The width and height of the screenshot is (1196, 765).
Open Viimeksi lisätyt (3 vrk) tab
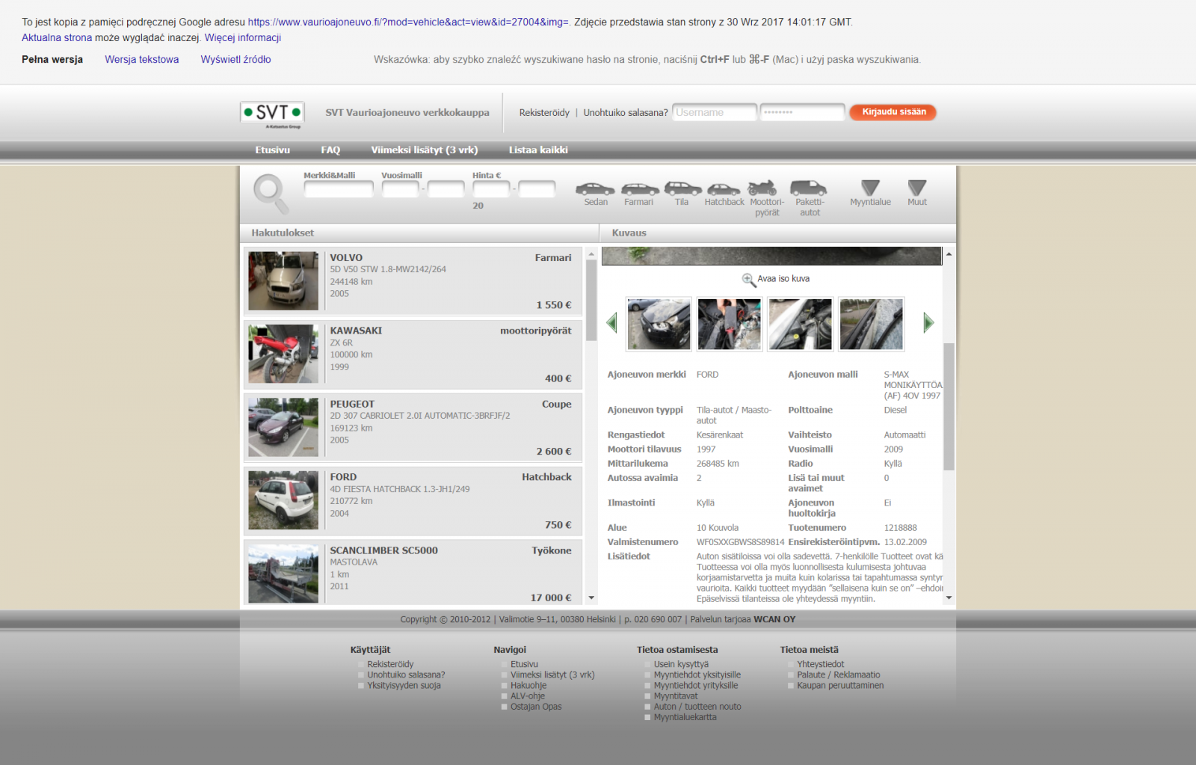click(425, 150)
